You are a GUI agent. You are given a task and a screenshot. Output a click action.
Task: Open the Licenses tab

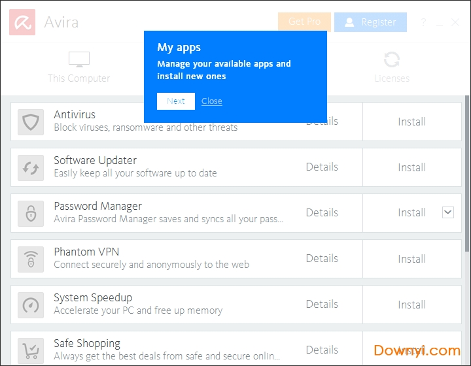pos(392,67)
